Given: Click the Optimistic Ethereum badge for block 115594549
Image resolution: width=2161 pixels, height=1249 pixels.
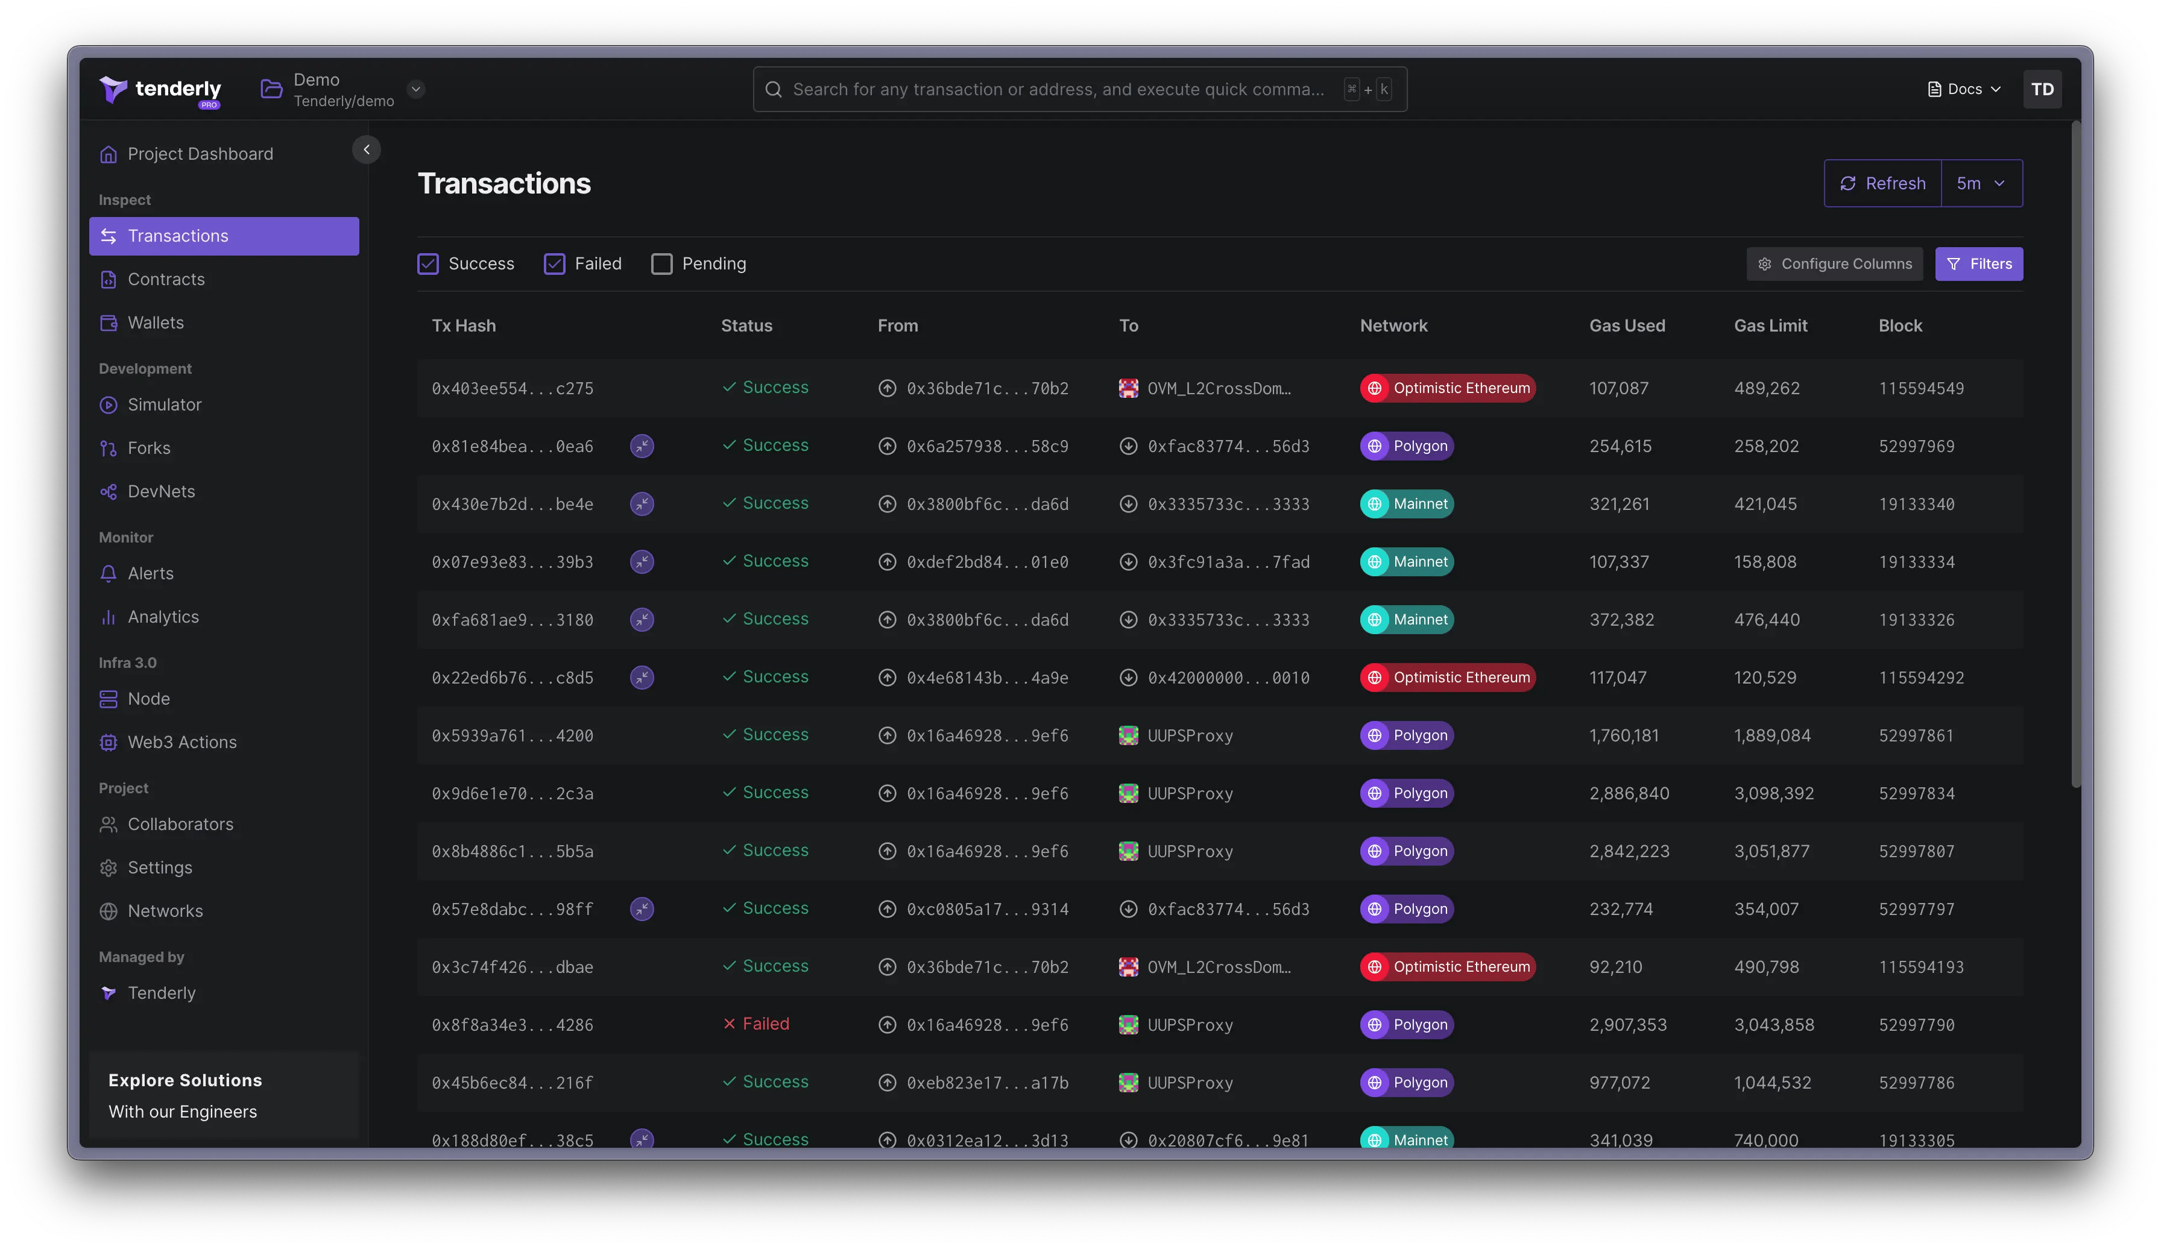Looking at the screenshot, I should [x=1446, y=388].
